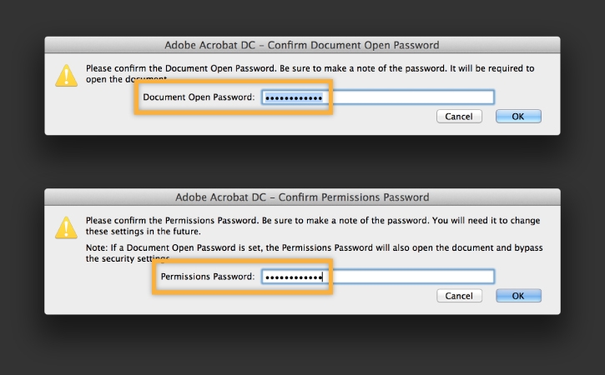Click masked dots in the Permissions Password field
This screenshot has height=375, width=605.
pos(292,277)
